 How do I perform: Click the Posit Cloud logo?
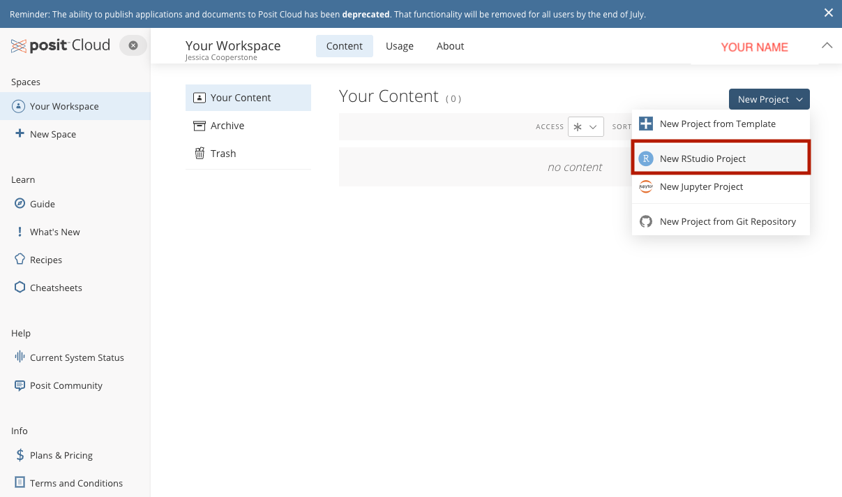point(61,46)
